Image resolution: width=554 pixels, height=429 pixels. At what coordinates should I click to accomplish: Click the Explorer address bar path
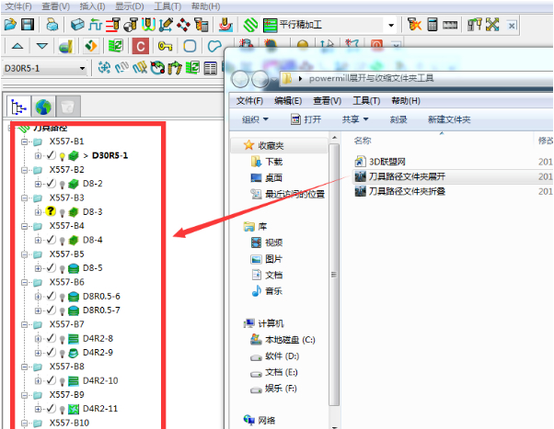(x=371, y=78)
